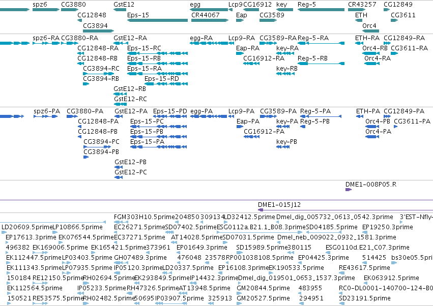Click EST EP19250.3prime
The width and height of the screenshot is (433, 306).
tap(388, 227)
